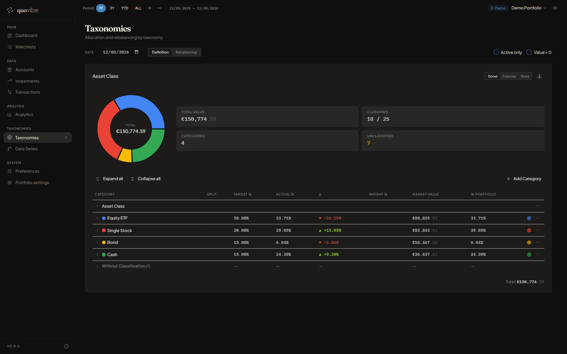The height and width of the screenshot is (354, 567).
Task: Select the ALL period
Action: pyautogui.click(x=138, y=8)
